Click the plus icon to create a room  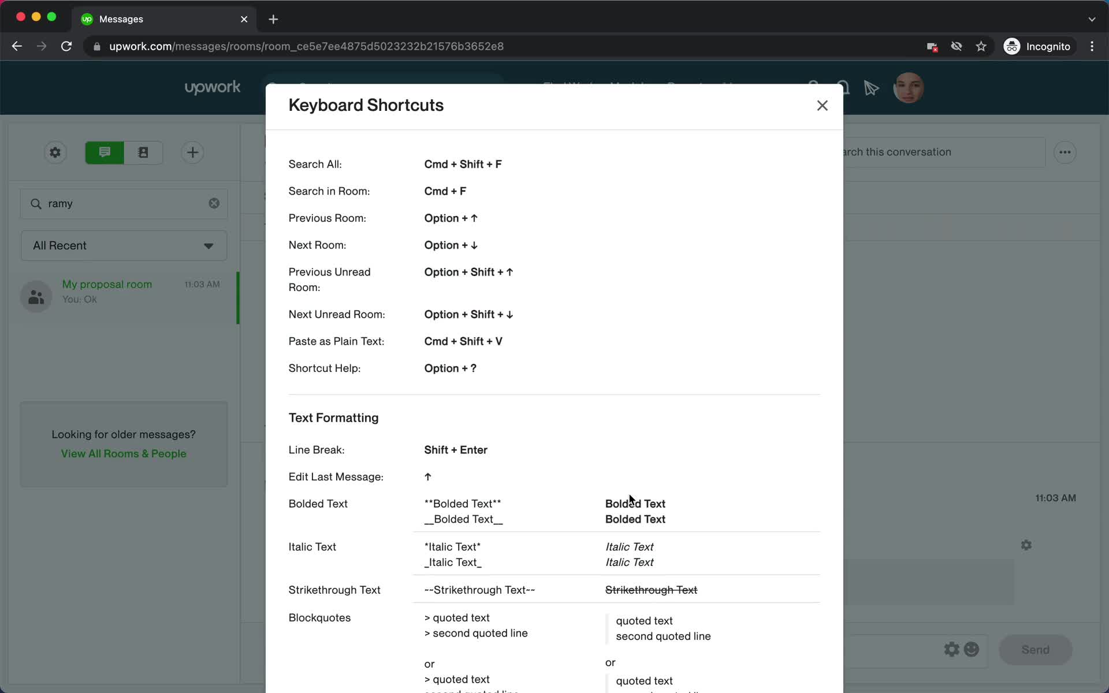click(x=192, y=152)
